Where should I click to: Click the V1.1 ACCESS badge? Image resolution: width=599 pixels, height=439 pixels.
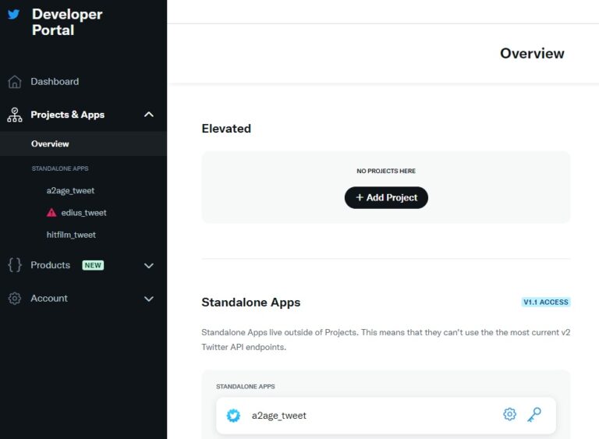coord(546,302)
